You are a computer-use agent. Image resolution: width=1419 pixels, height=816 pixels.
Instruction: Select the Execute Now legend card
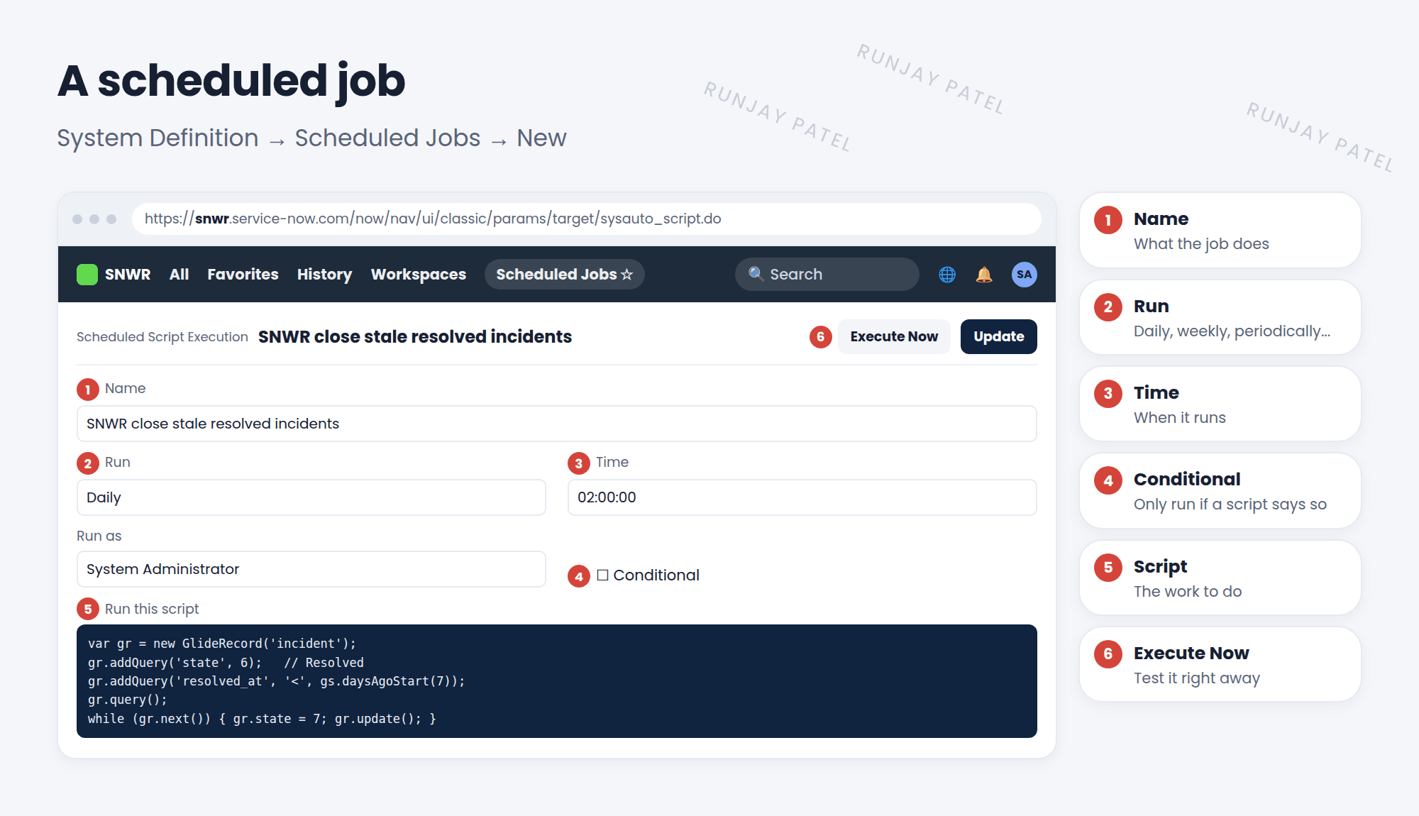point(1220,664)
